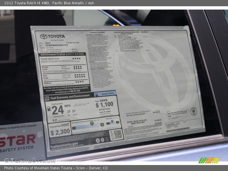Click the Mountain States Toyota photo credit
Image resolution: width=228 pixels, height=171 pixels.
[56, 168]
